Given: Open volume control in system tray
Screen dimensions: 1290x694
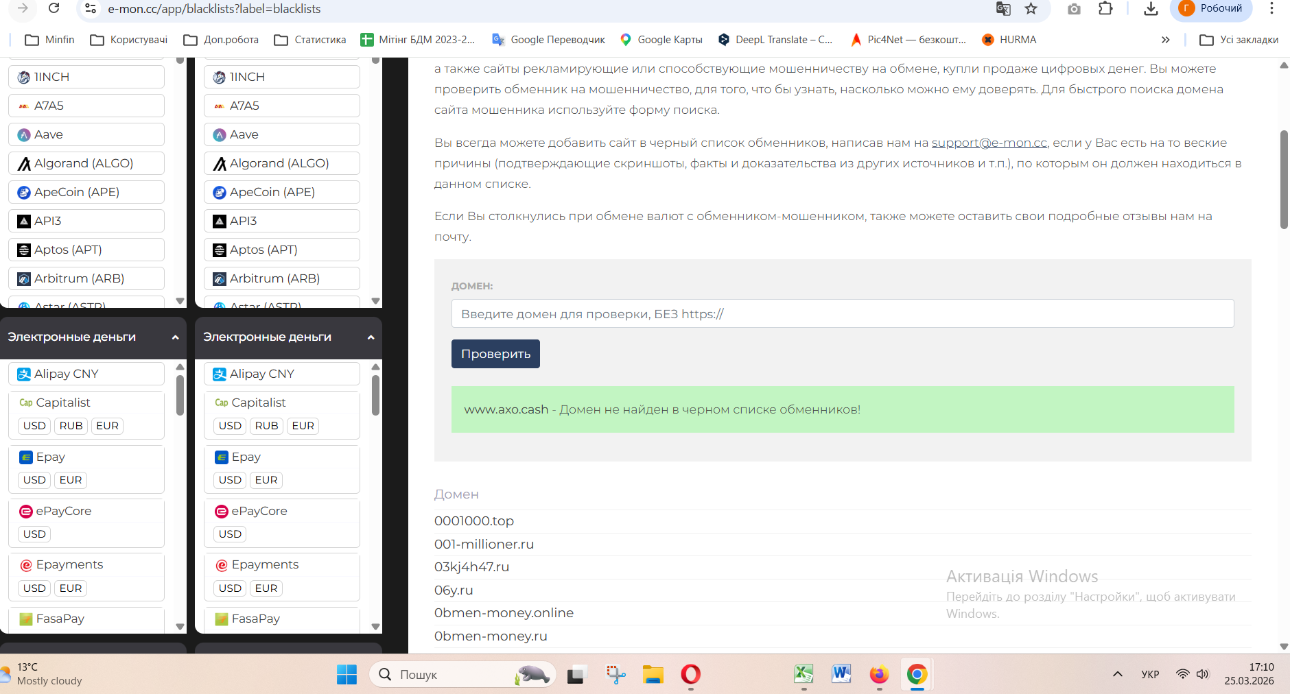Looking at the screenshot, I should click(x=1202, y=674).
